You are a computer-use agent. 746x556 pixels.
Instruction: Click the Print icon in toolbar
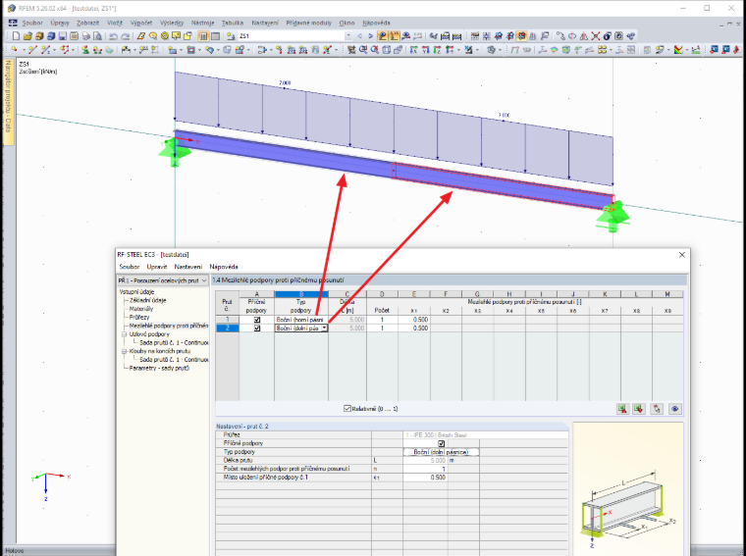pos(86,36)
